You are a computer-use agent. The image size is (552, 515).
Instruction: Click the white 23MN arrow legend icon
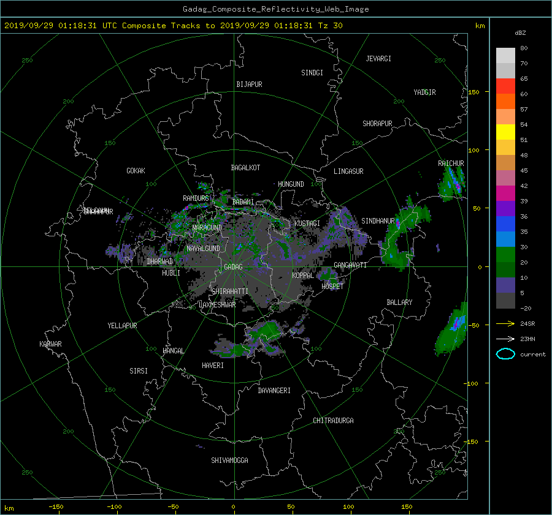click(x=505, y=339)
